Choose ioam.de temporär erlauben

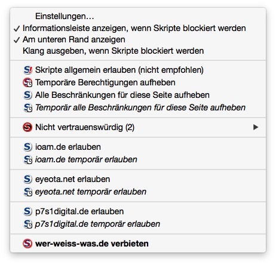138,159
